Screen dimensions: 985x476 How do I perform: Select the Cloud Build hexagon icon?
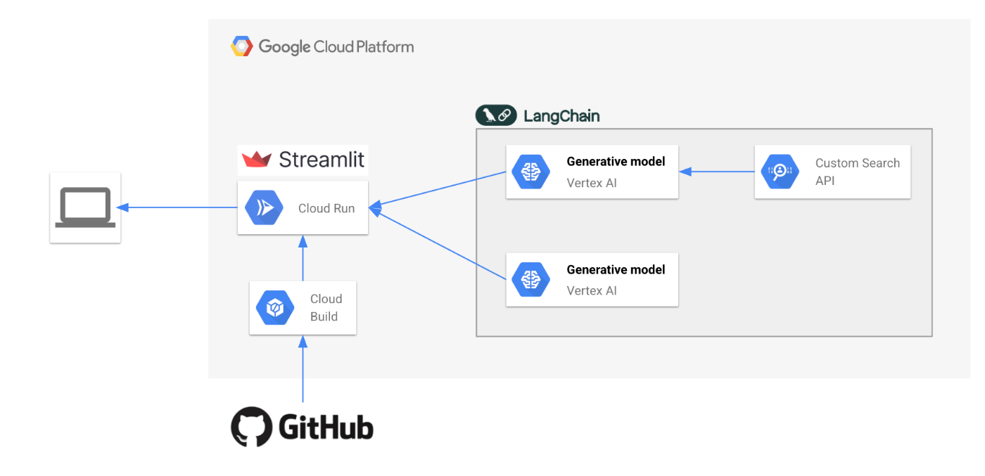pos(274,308)
